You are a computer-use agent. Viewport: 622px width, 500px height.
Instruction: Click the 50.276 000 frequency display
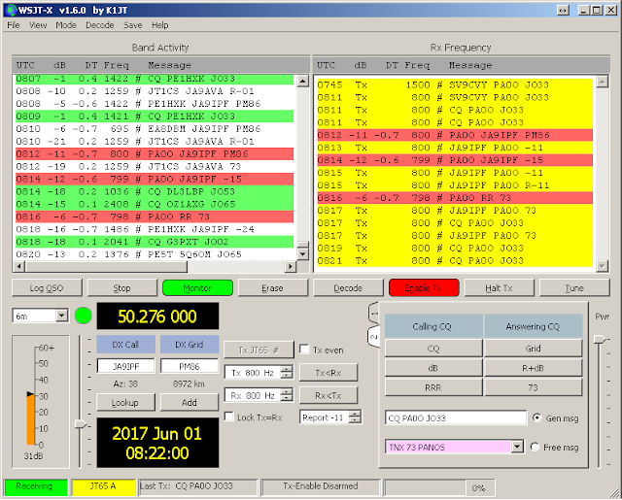(157, 317)
